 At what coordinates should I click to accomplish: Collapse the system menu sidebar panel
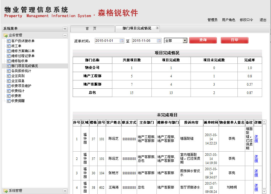coord(65,29)
